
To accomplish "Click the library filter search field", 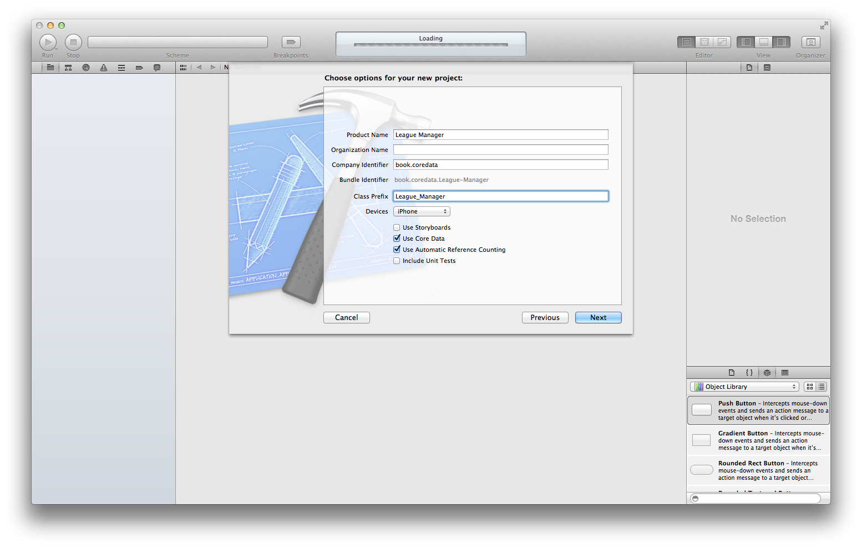I will click(755, 499).
